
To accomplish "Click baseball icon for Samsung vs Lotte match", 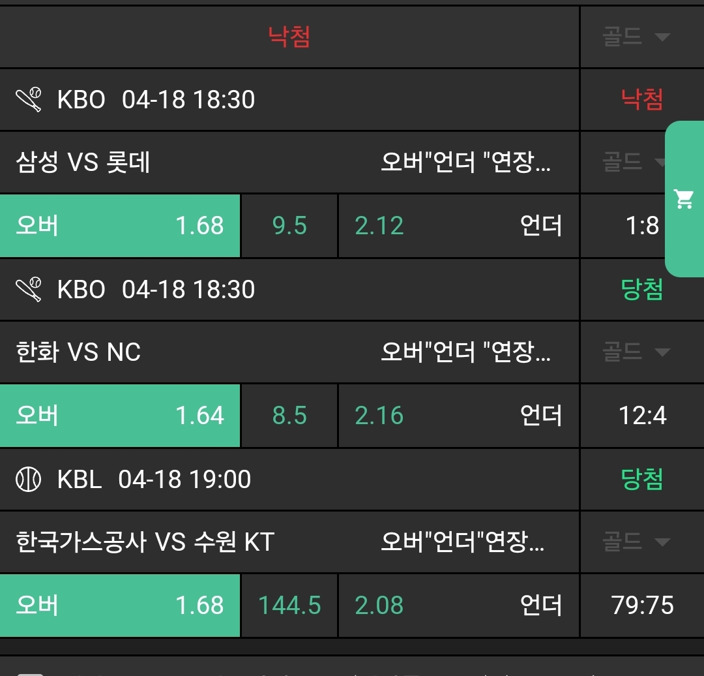I will point(29,100).
